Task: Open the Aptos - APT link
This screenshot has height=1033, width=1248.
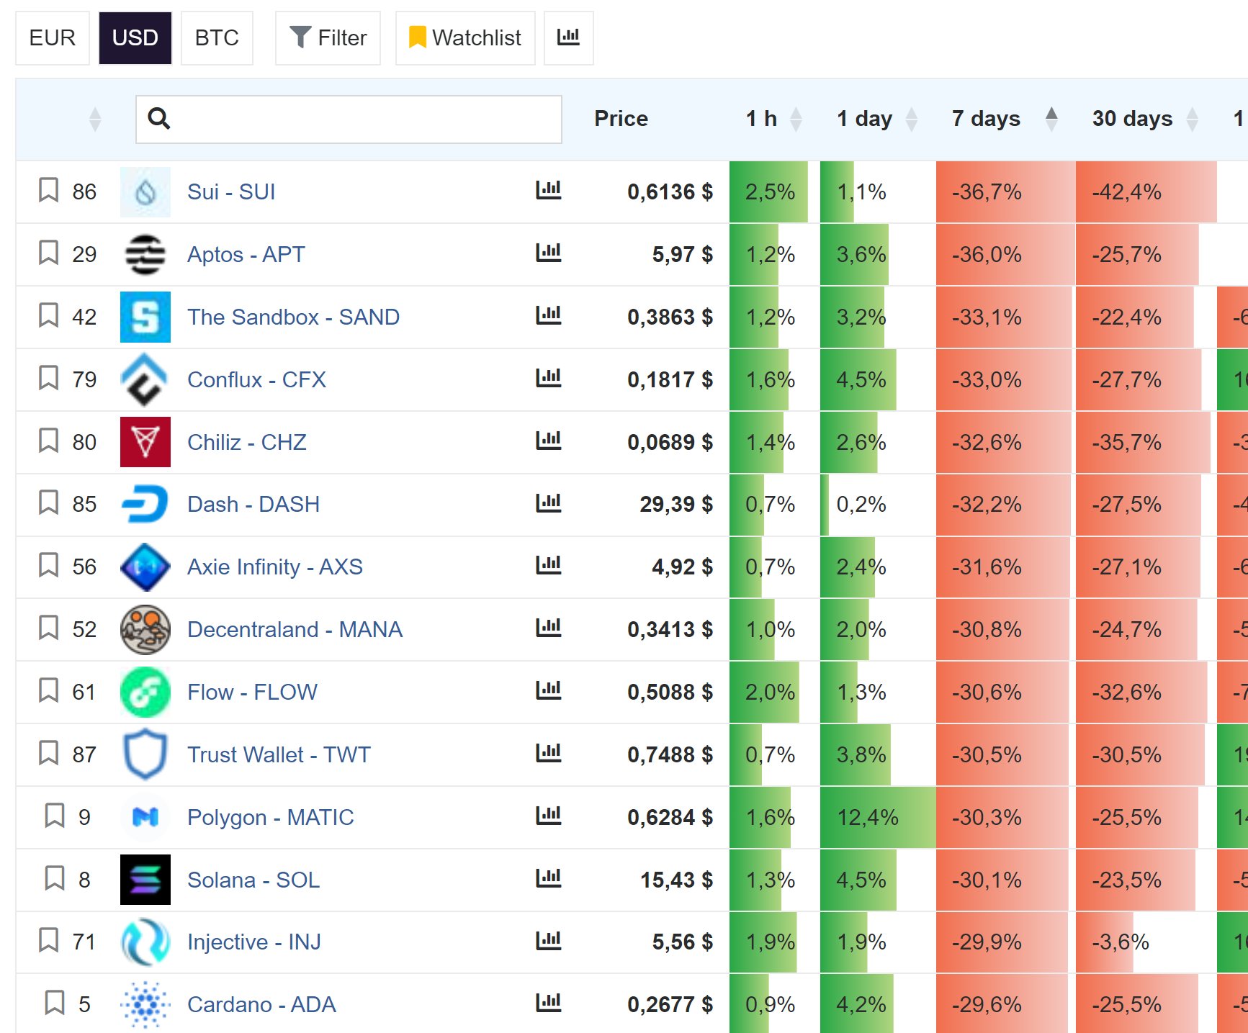Action: click(x=246, y=254)
